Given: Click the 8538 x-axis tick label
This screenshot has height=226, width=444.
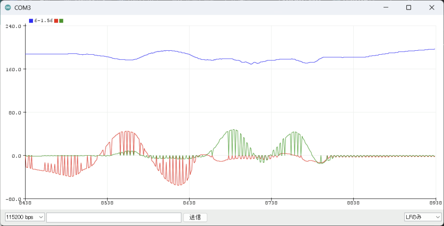Looking at the screenshot, I should click(107, 203).
